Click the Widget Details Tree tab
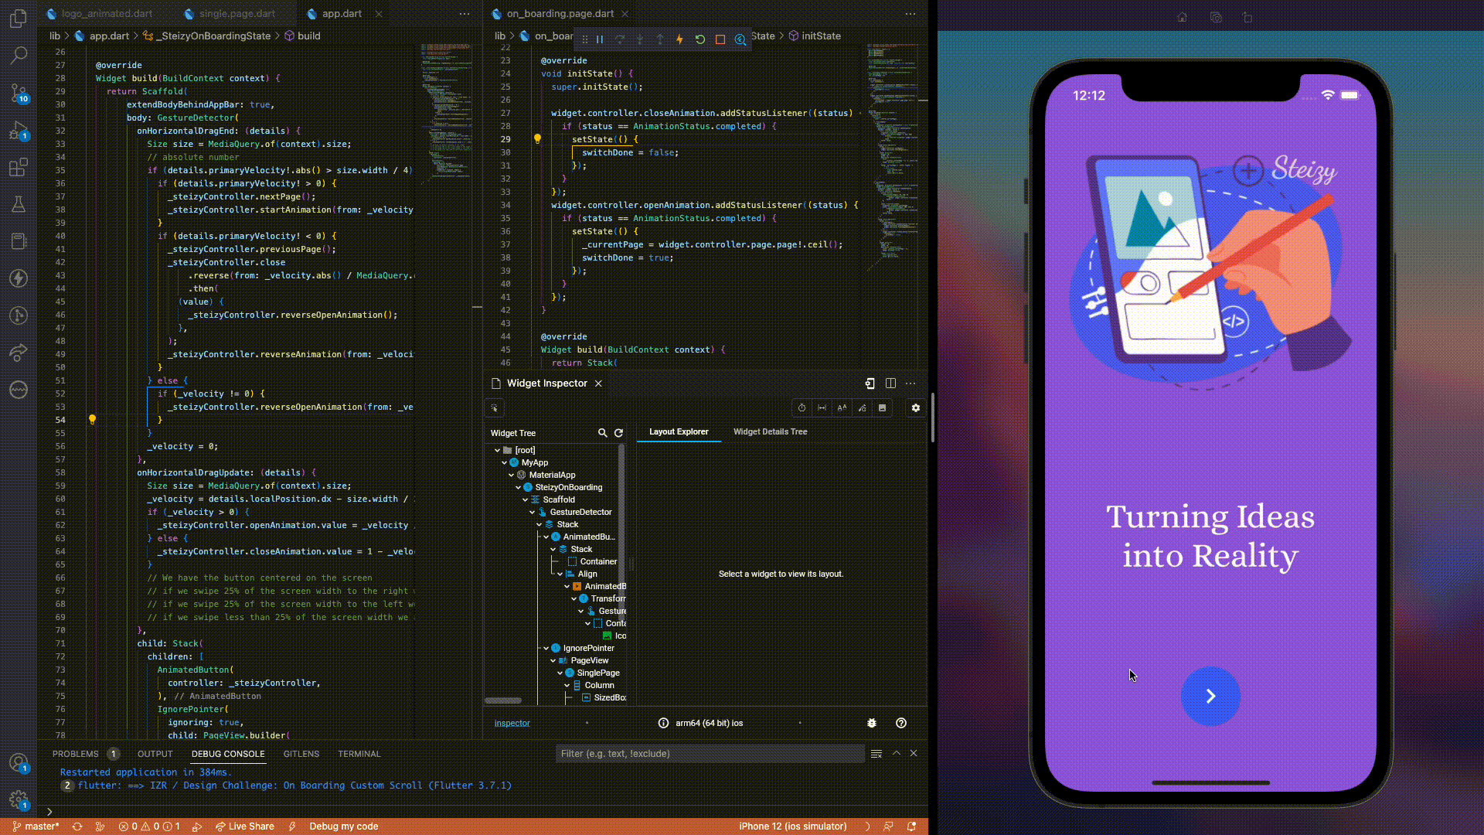Image resolution: width=1484 pixels, height=835 pixels. pos(771,431)
